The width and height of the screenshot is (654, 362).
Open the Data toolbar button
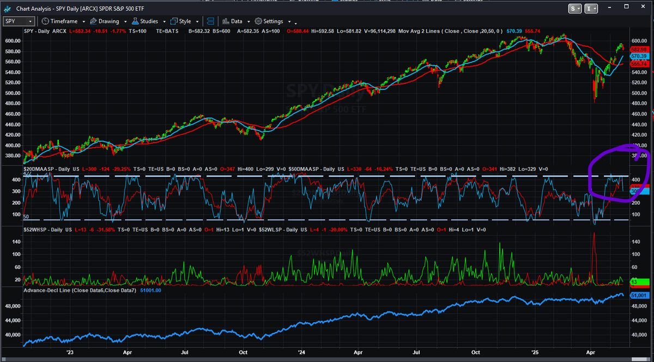tap(232, 21)
